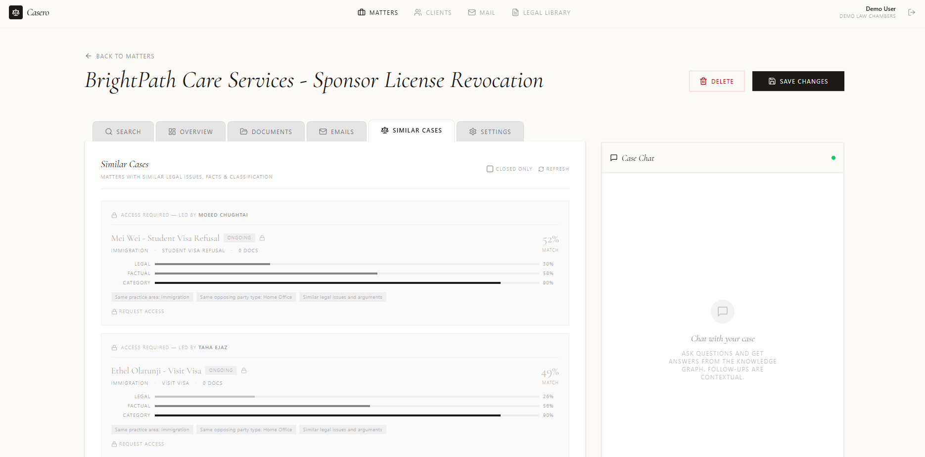Viewport: 925px width, 457px height.
Task: Click the refresh circular arrows icon
Action: (x=541, y=169)
